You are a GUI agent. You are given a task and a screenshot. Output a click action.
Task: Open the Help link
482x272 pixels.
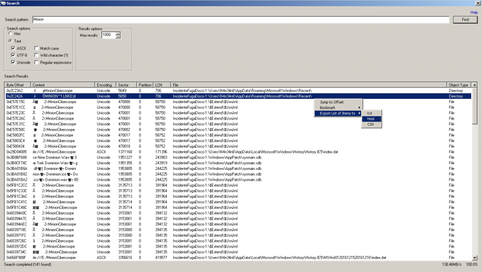[474, 12]
